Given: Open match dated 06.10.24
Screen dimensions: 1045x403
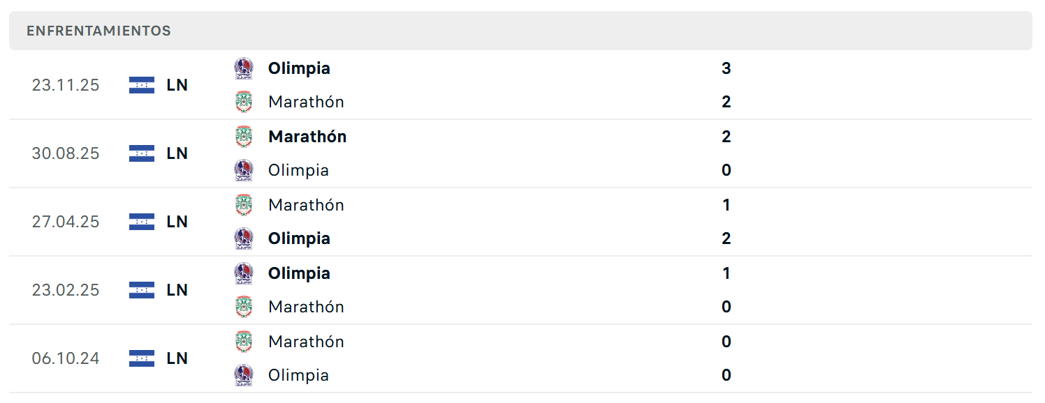Looking at the screenshot, I should [x=520, y=358].
